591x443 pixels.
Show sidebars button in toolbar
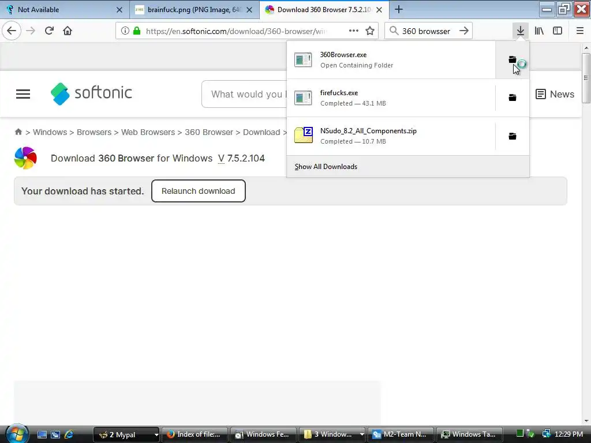pos(558,31)
